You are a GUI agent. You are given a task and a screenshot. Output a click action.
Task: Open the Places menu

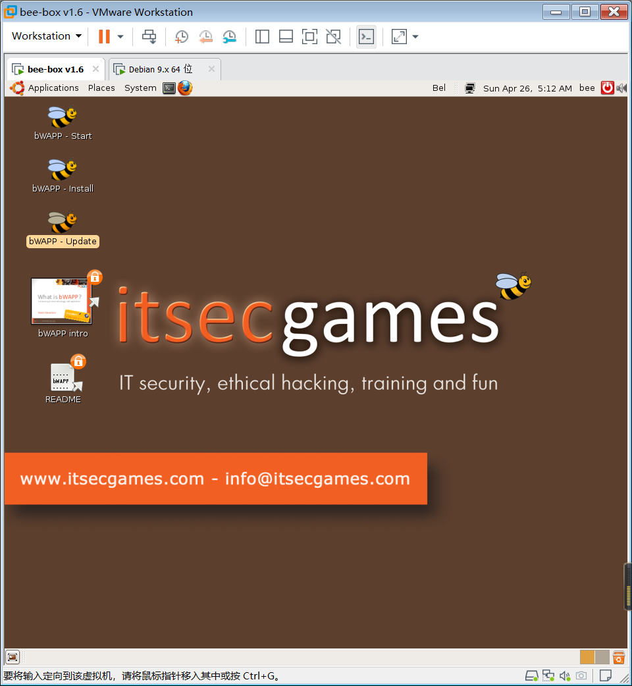coord(101,88)
